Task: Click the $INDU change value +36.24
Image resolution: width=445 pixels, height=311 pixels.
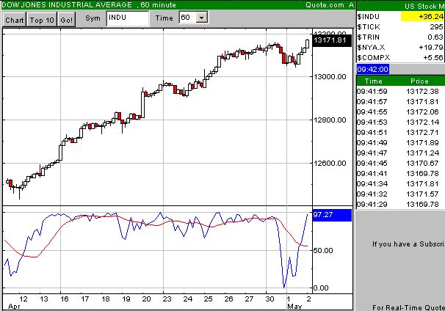Action: (423, 17)
